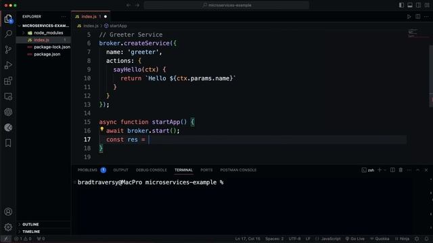Image resolution: width=433 pixels, height=243 pixels.
Task: Close the panel with the X icon
Action: pyautogui.click(x=426, y=170)
